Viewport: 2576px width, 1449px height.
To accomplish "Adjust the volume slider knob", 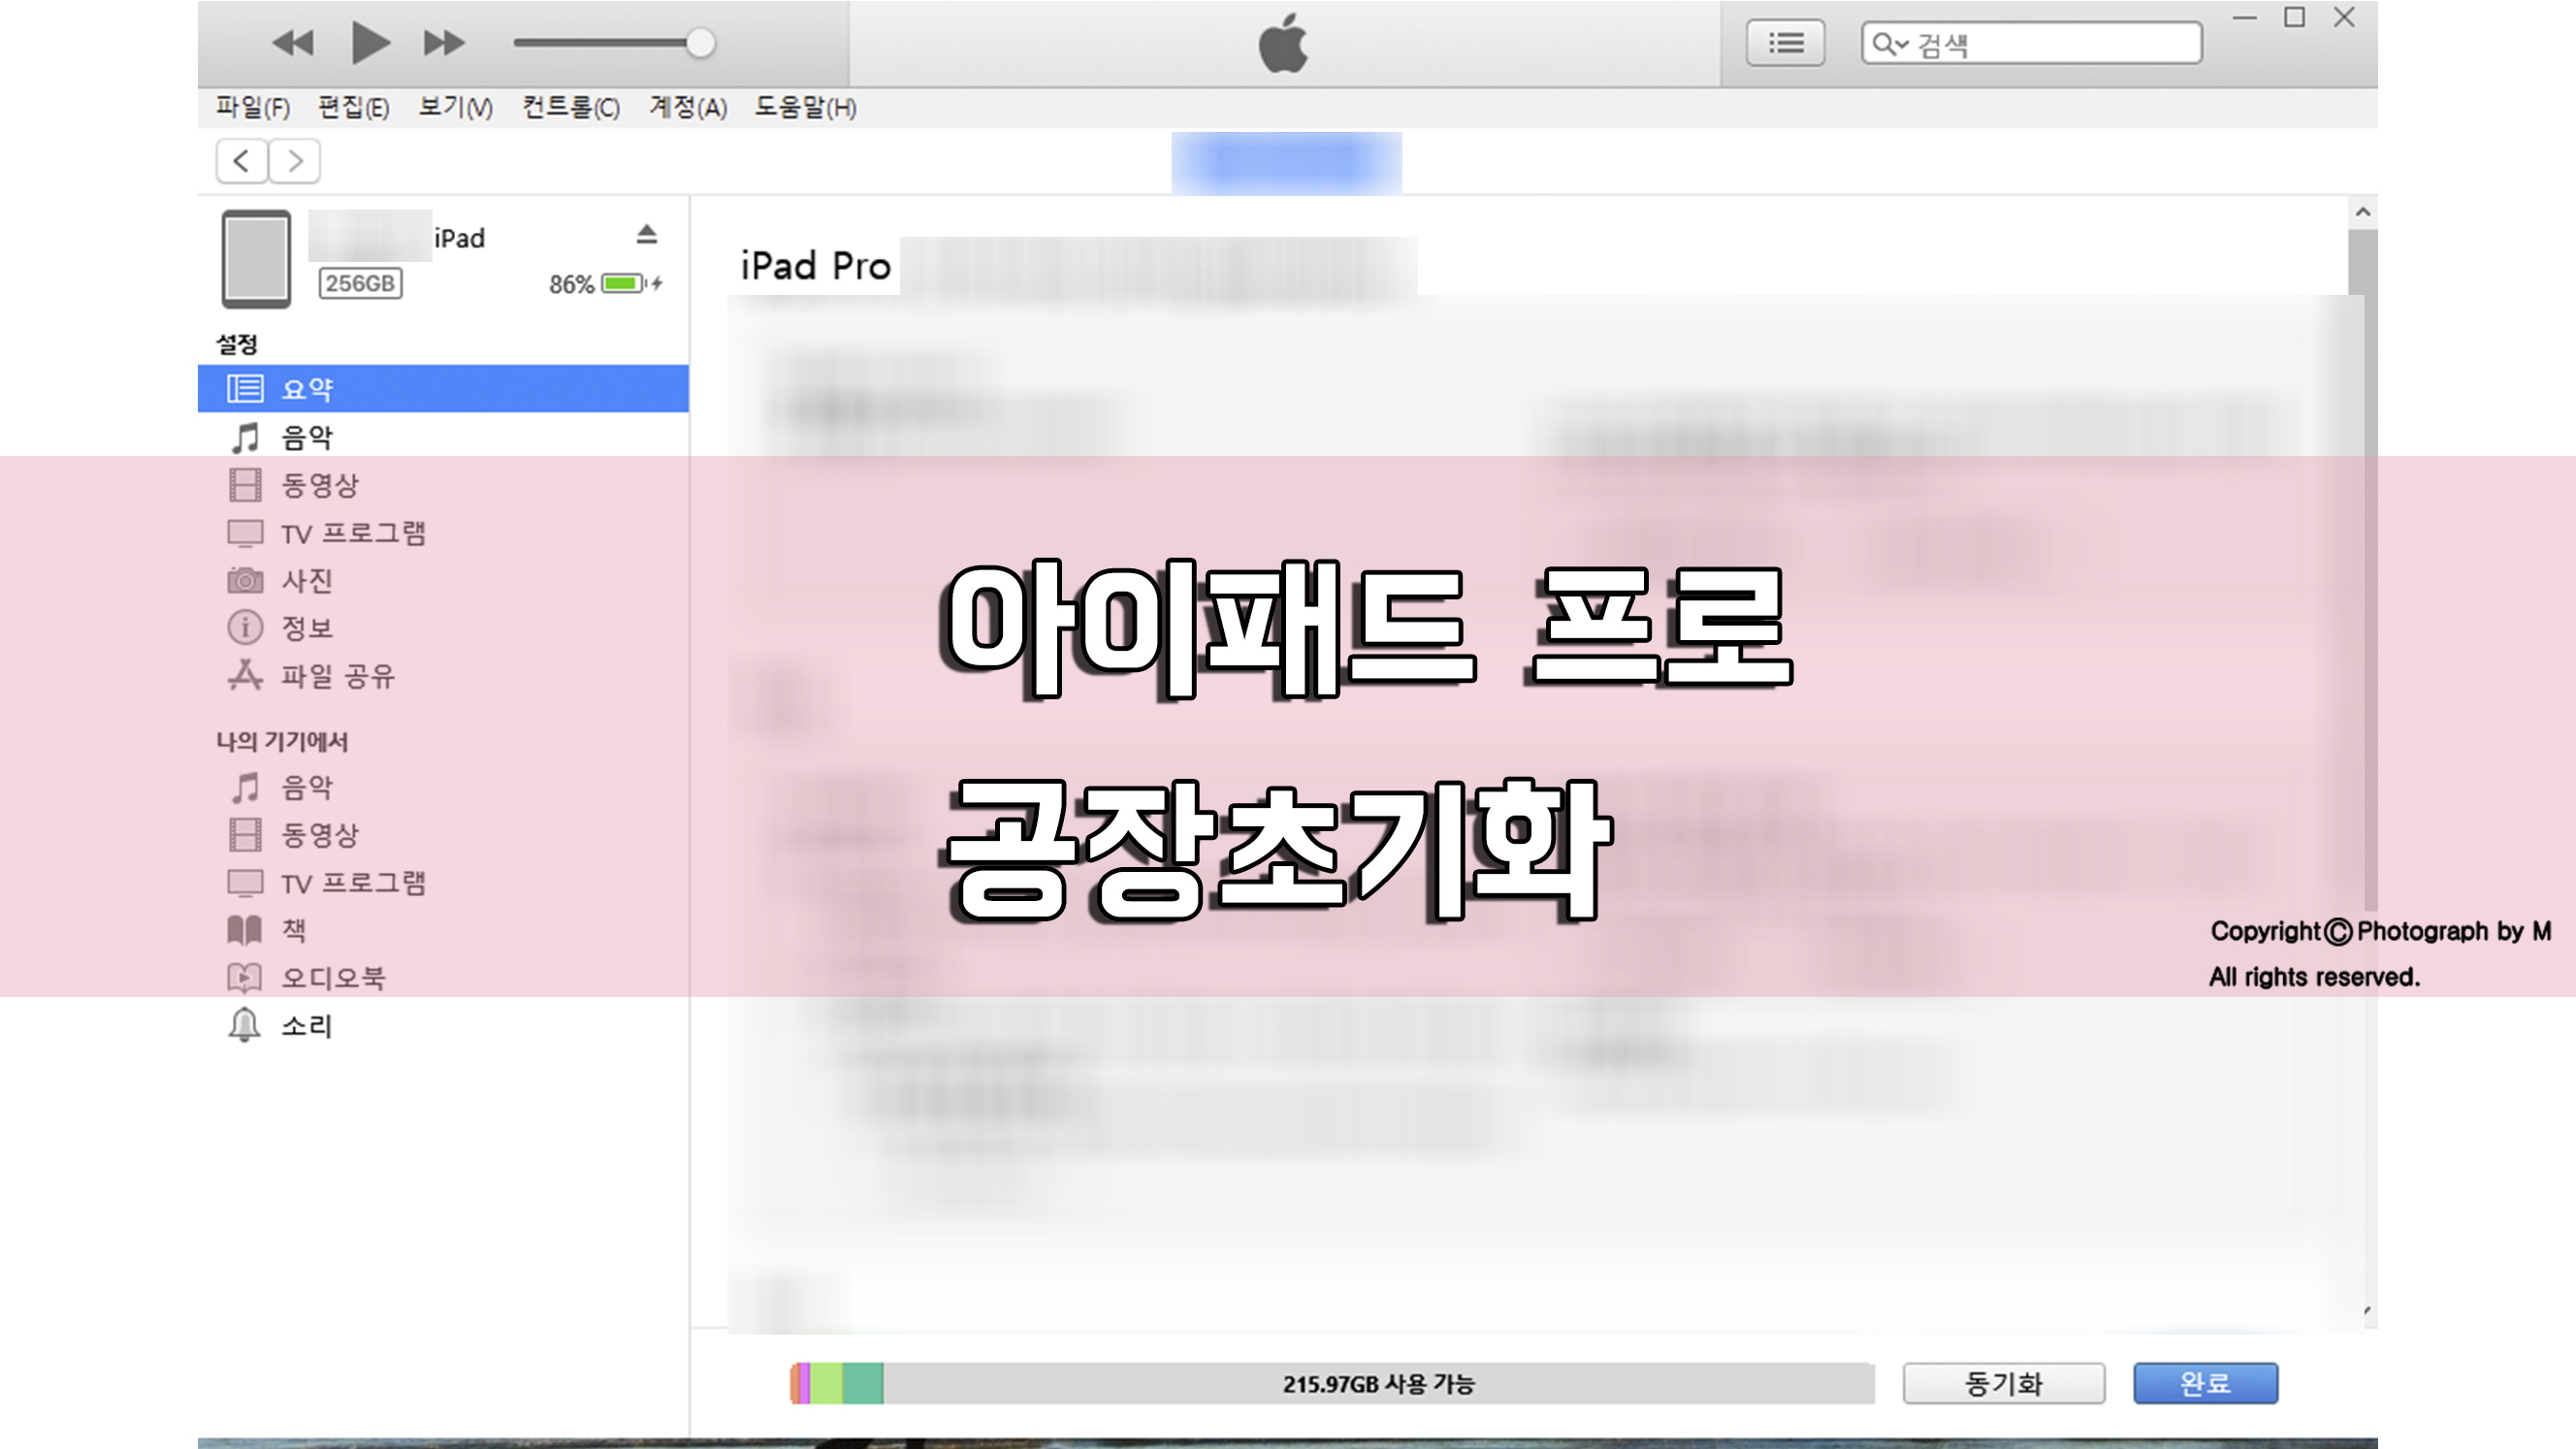I will (701, 43).
